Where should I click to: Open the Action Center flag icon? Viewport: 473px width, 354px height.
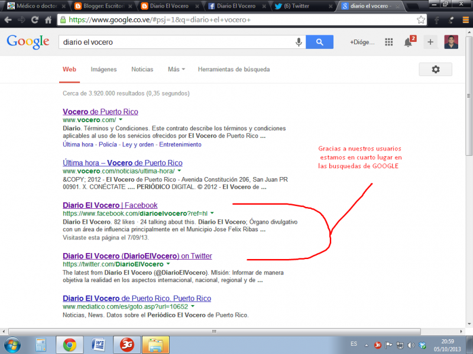[388, 345]
